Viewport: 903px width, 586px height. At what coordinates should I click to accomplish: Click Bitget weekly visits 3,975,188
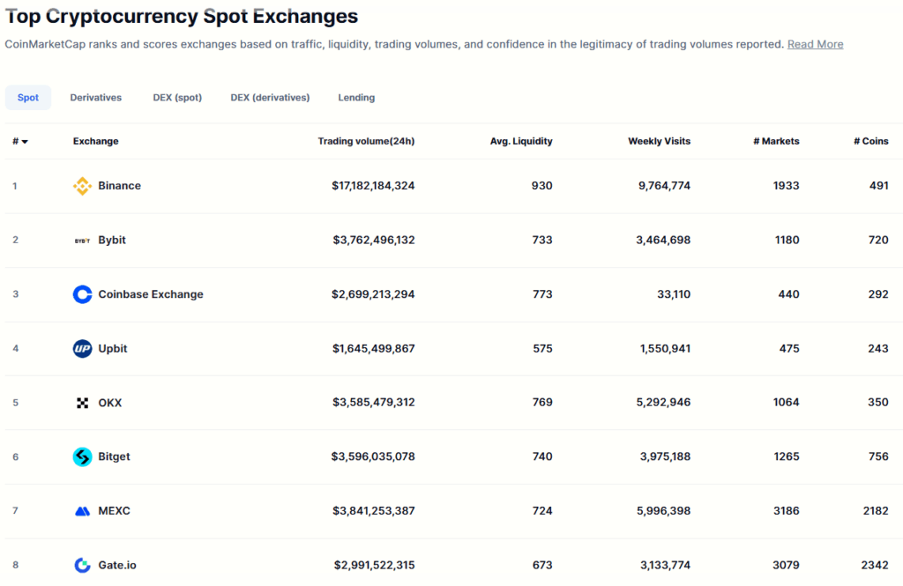tap(665, 456)
